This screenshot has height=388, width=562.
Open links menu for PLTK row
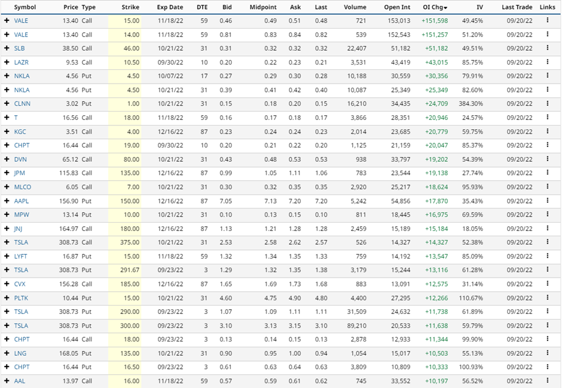547,297
